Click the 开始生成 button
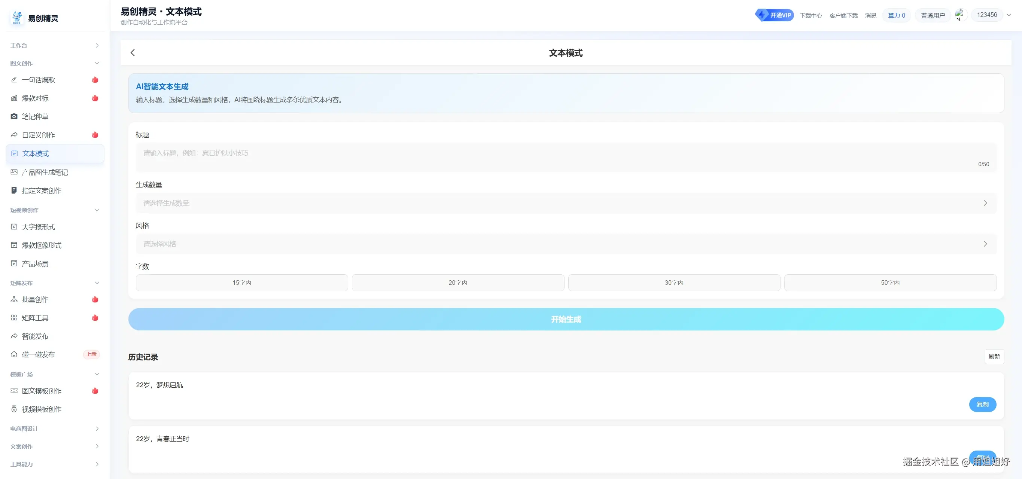Screen dimensions: 1022x479 [x=566, y=319]
